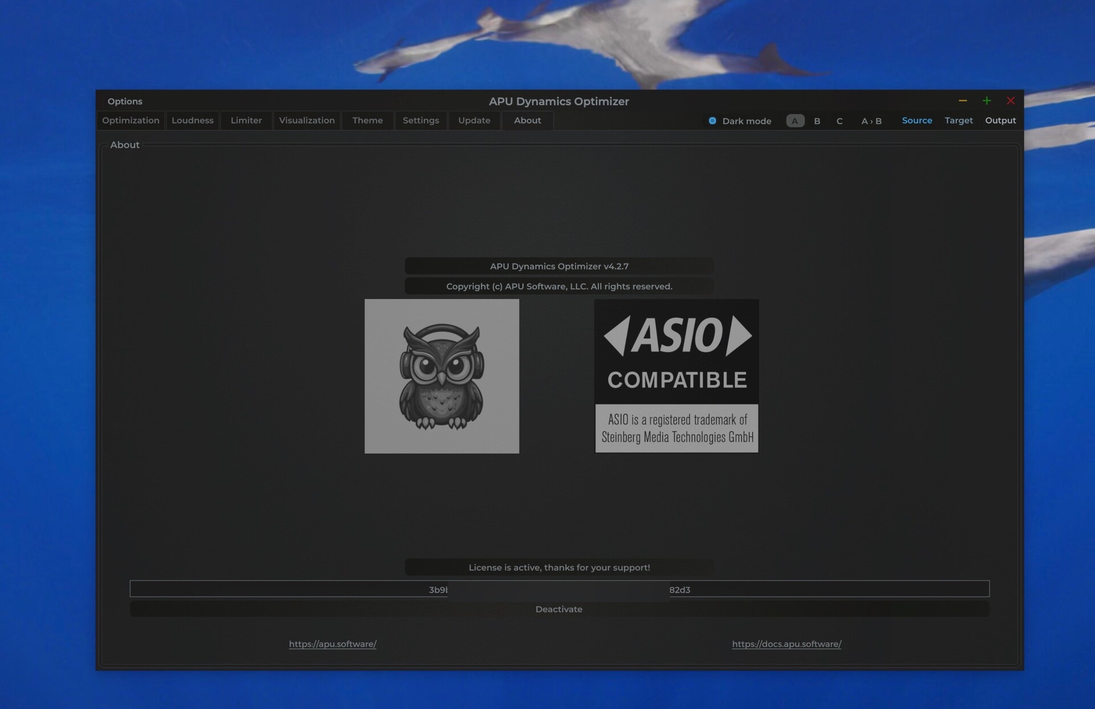Select preset slot C
1095x709 pixels.
tap(839, 121)
